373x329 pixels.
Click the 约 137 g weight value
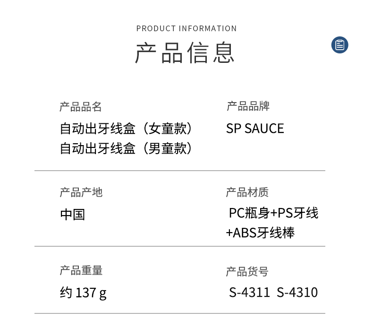point(83,293)
